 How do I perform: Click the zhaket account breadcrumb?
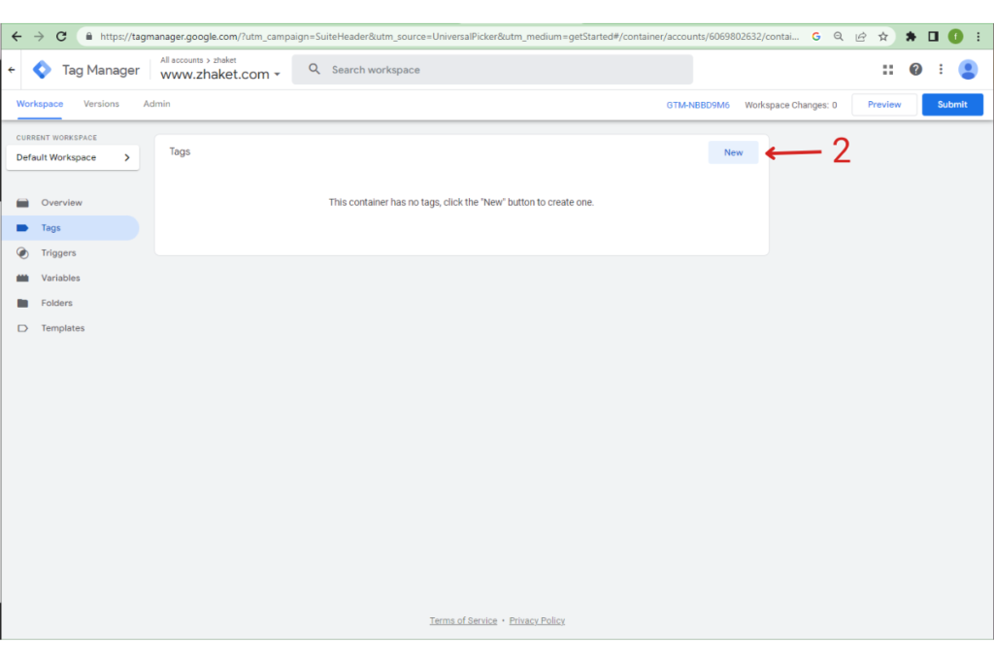(224, 60)
